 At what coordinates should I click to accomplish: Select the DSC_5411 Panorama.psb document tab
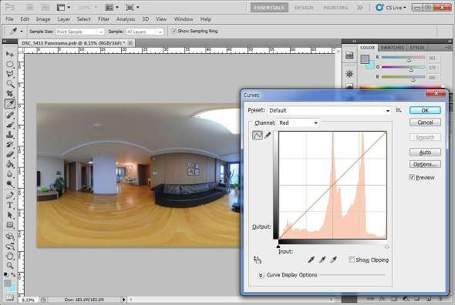click(x=73, y=43)
